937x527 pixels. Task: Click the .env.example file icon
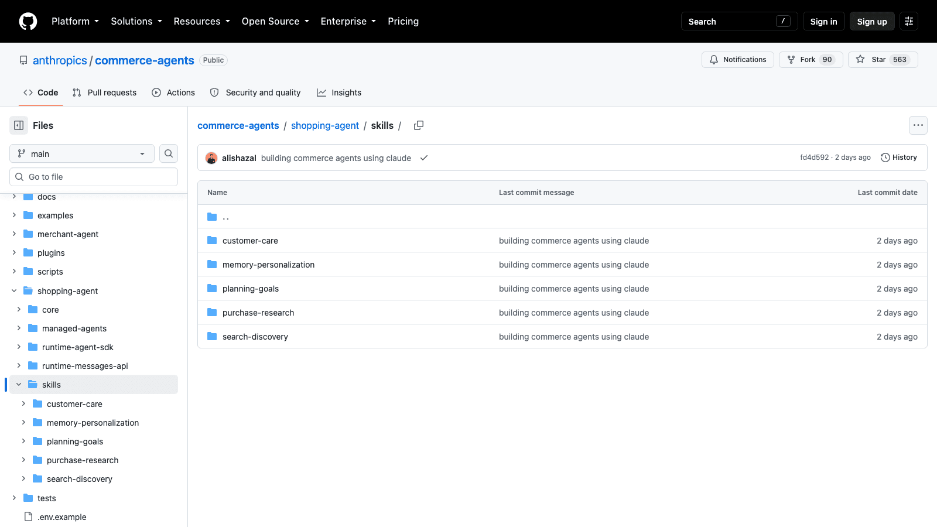point(28,516)
